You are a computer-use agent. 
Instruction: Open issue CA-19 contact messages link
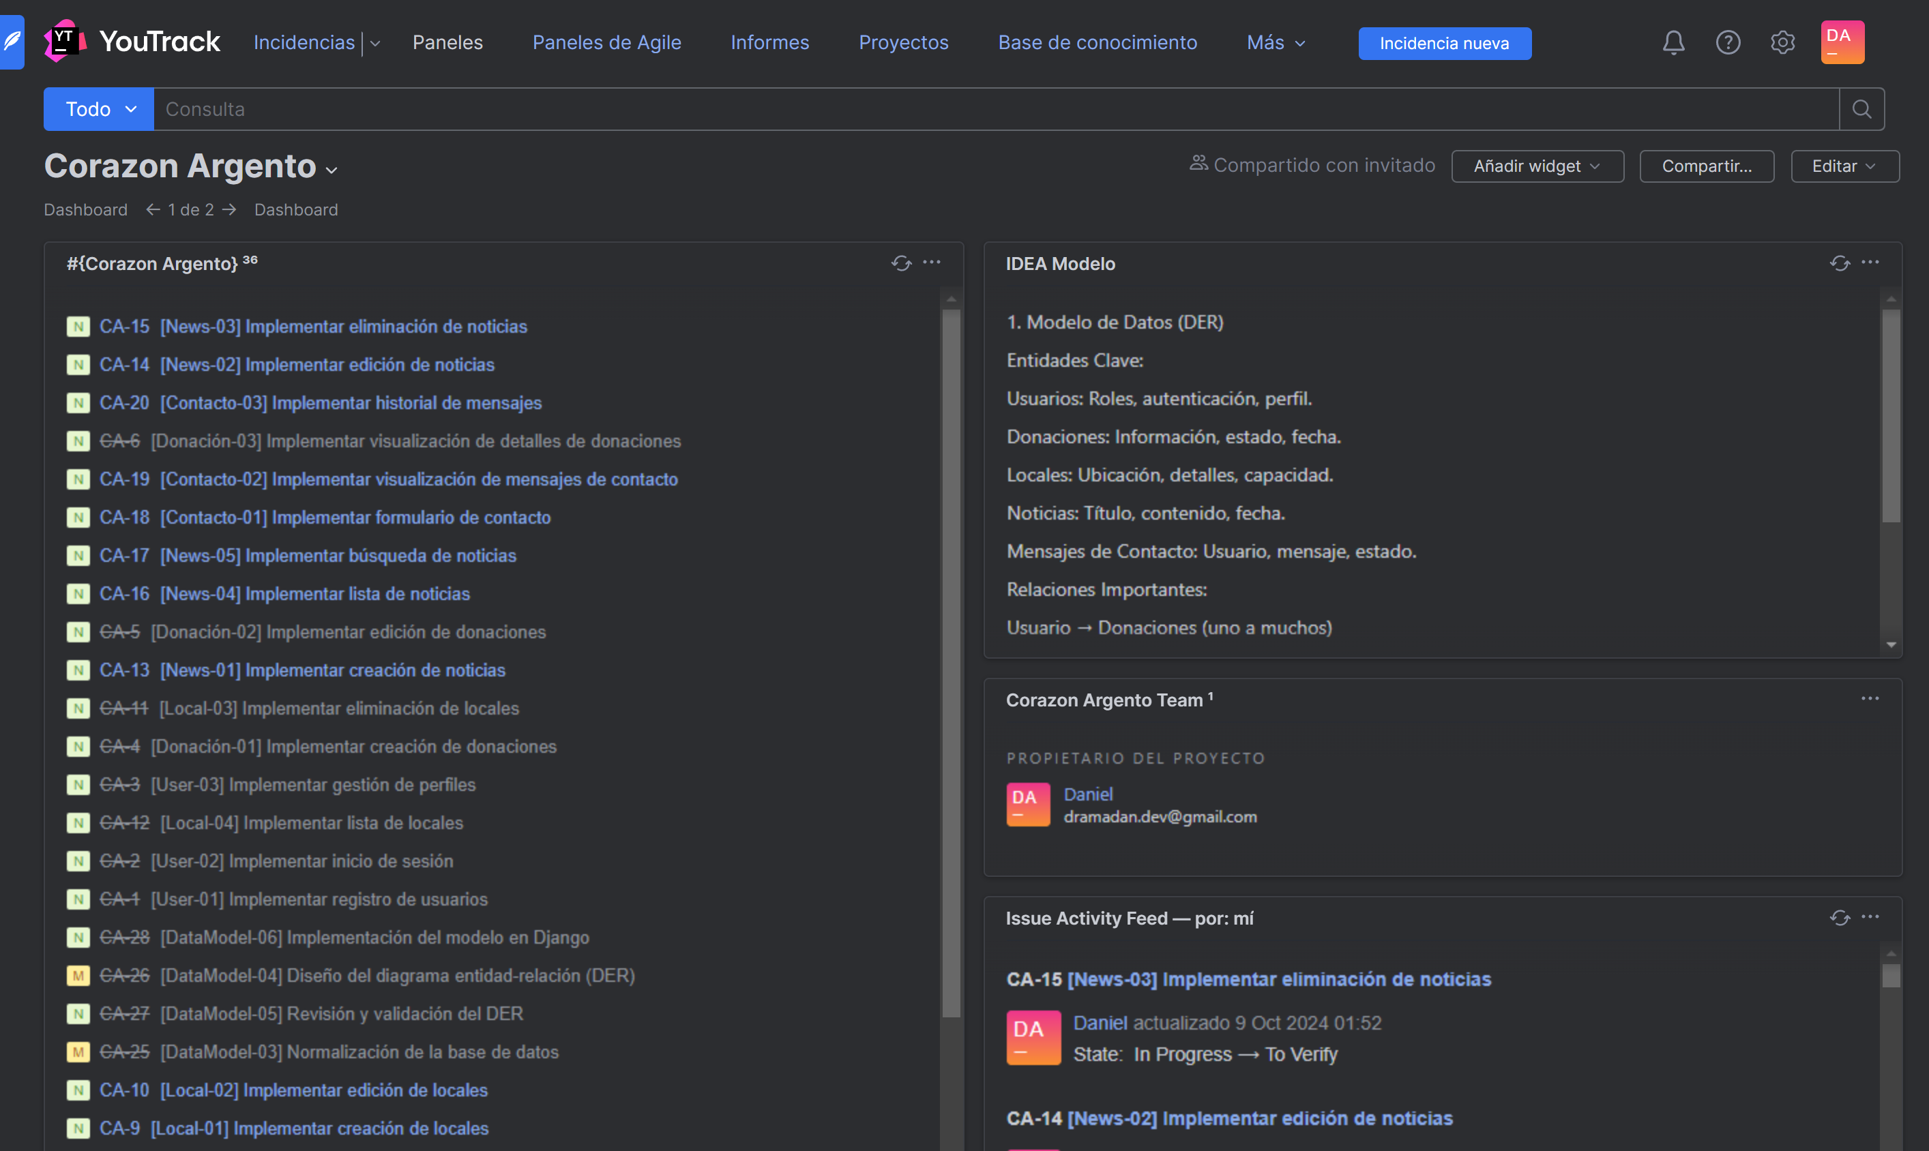click(419, 479)
